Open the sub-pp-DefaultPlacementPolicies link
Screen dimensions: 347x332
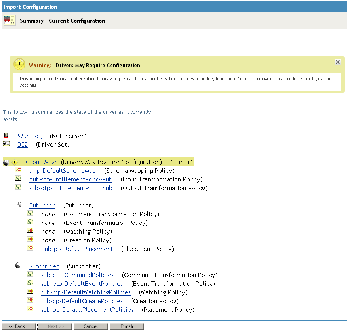87,310
